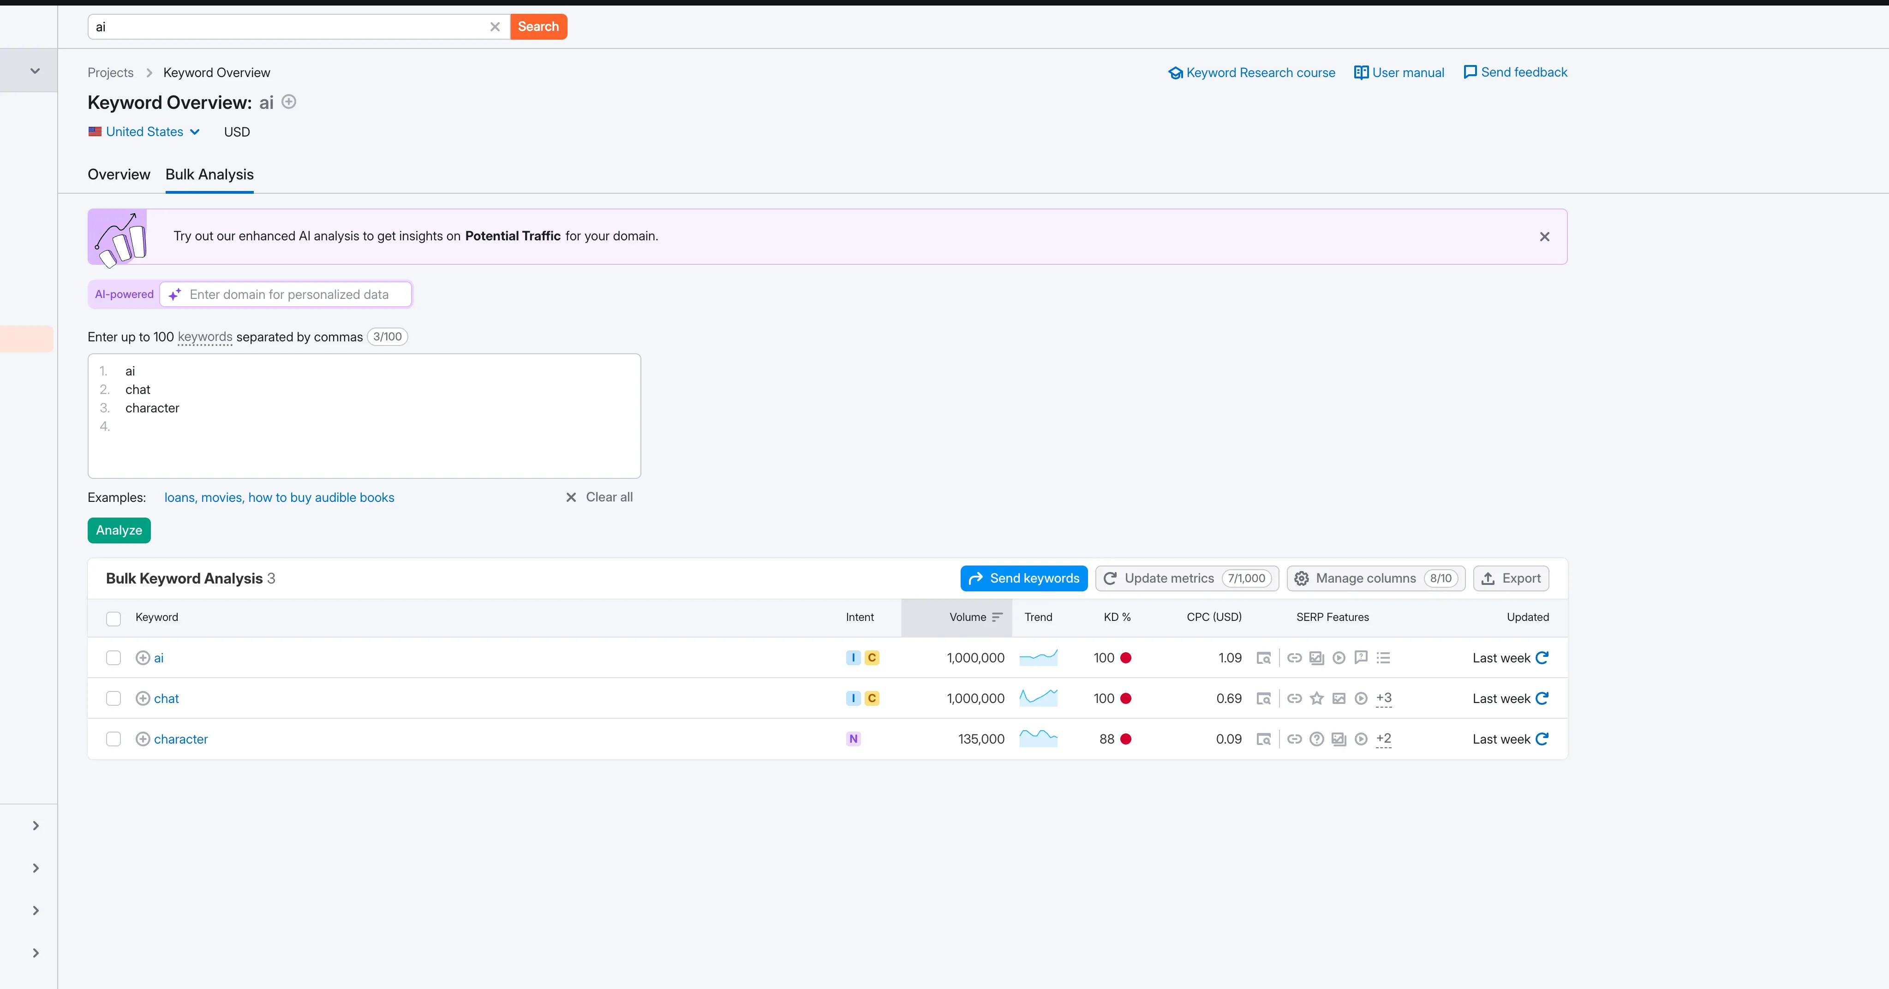Clear the search box with the X icon
This screenshot has width=1889, height=989.
tap(495, 27)
